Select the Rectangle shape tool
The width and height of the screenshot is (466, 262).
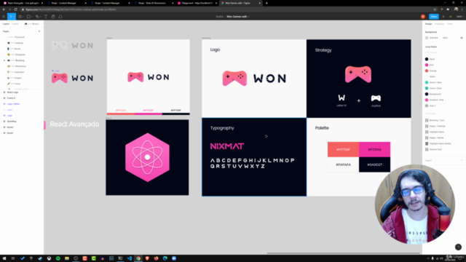(28, 17)
